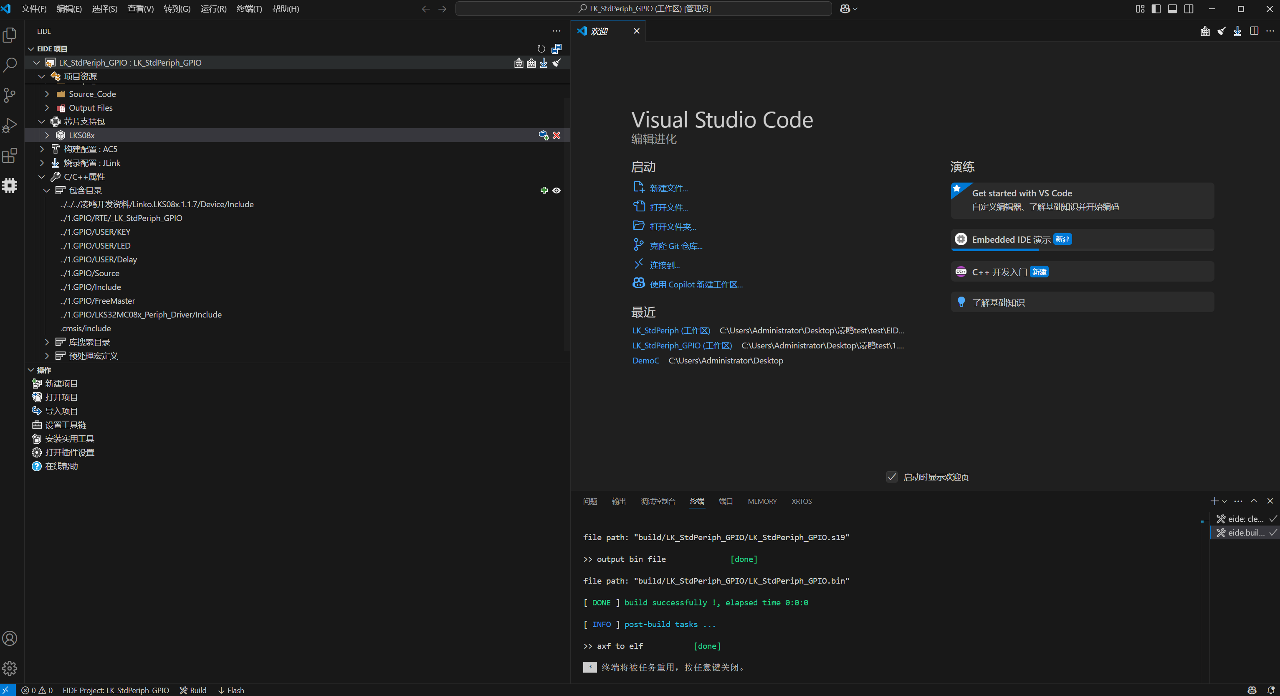Expand 构建配置 : AC5 node
Screen dimensions: 1280x696
(x=42, y=149)
